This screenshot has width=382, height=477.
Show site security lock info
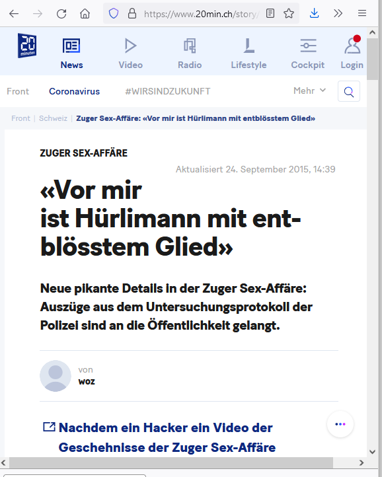(132, 13)
